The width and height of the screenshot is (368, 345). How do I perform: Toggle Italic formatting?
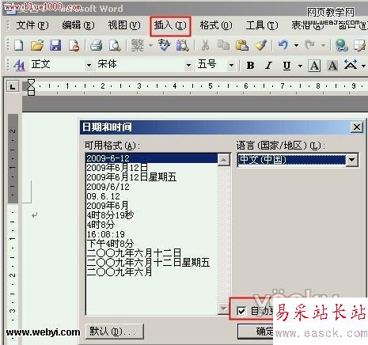point(268,65)
